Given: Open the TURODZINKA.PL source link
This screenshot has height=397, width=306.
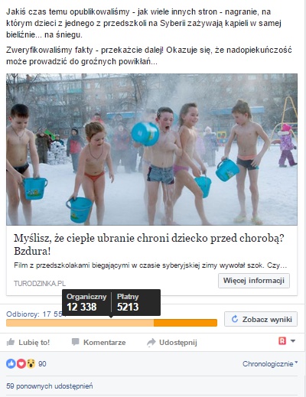Looking at the screenshot, I should (40, 283).
